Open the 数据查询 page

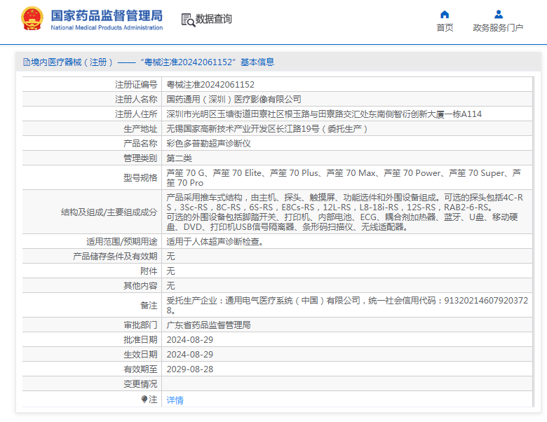(x=213, y=20)
